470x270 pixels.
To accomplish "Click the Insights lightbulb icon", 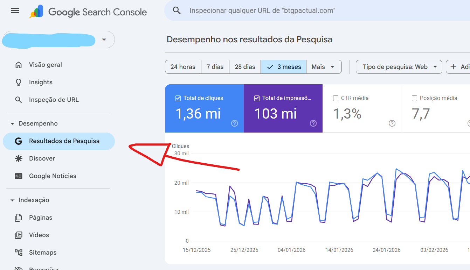I will [19, 82].
